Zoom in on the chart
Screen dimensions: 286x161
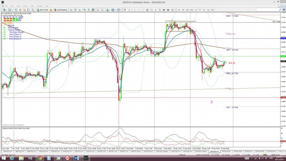coord(85,10)
